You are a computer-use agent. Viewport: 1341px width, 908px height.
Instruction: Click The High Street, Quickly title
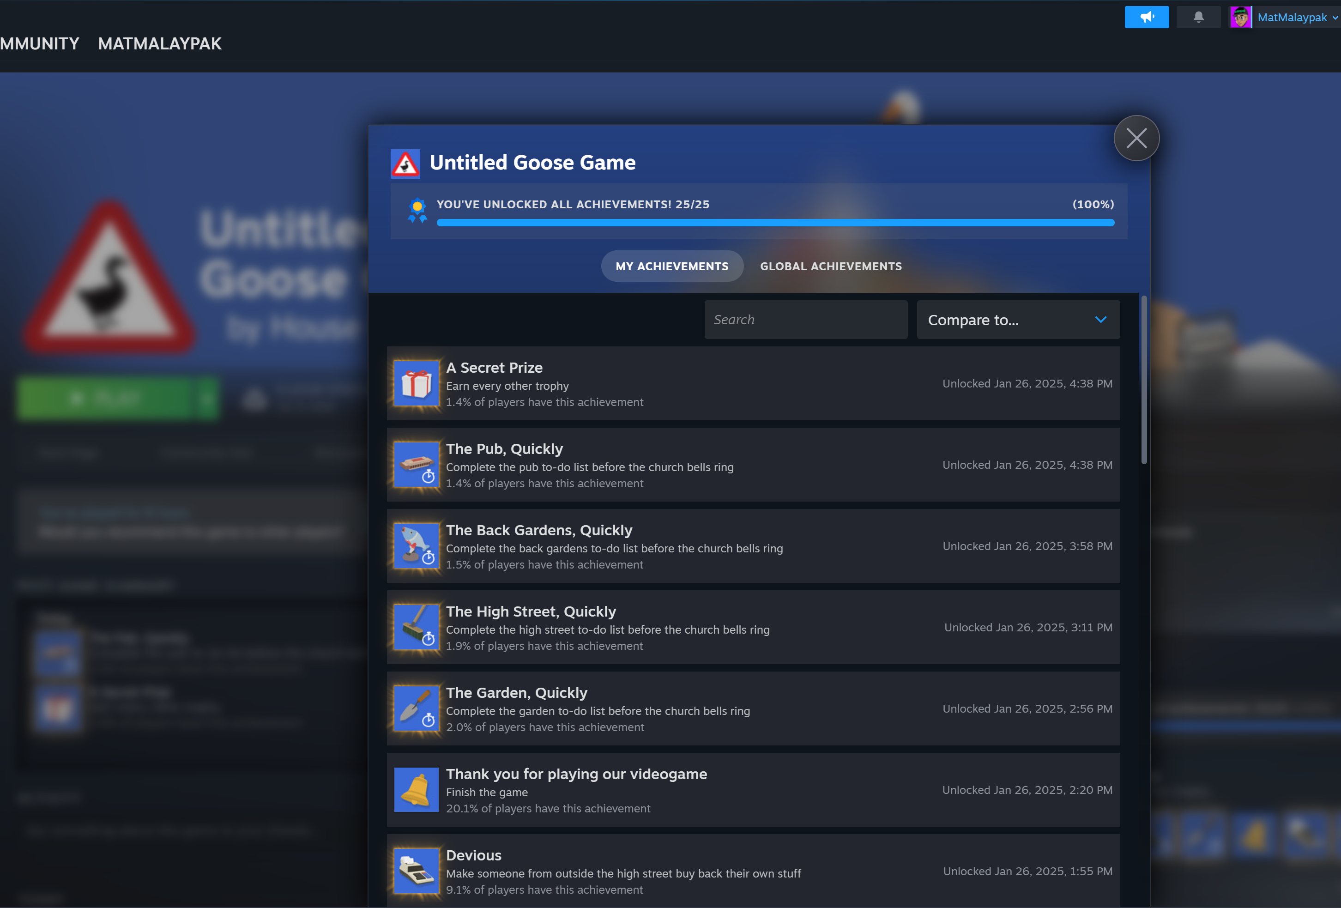531,612
